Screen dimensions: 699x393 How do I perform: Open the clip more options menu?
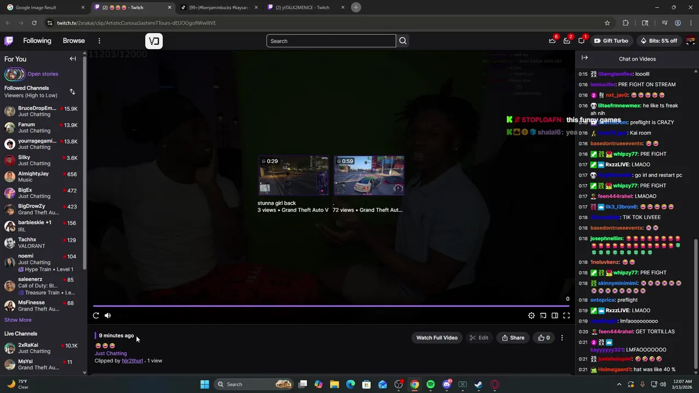click(562, 338)
